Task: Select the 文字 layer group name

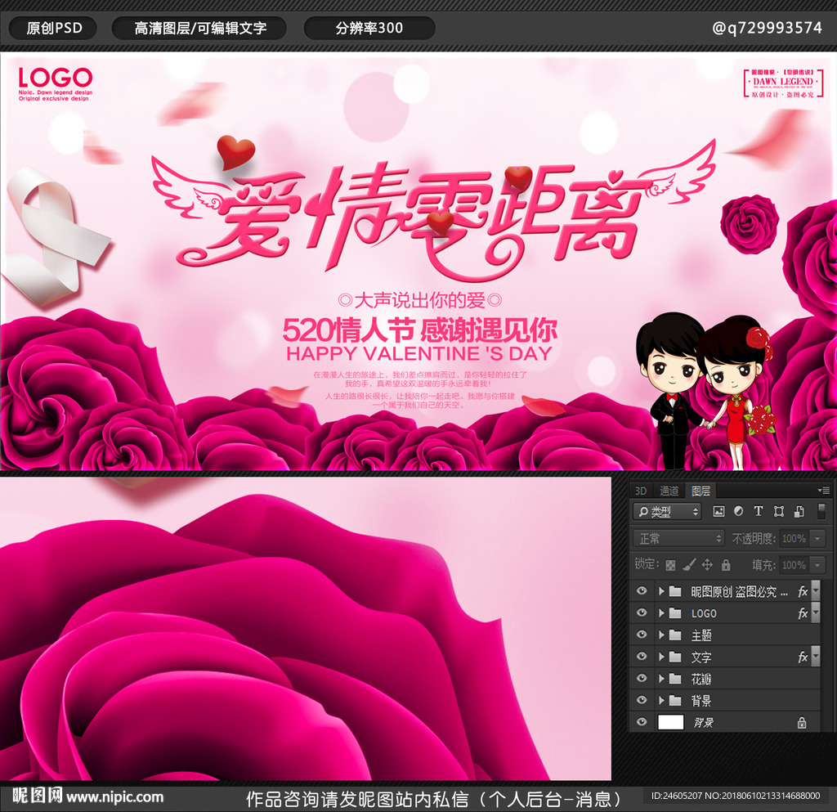Action: coord(701,657)
